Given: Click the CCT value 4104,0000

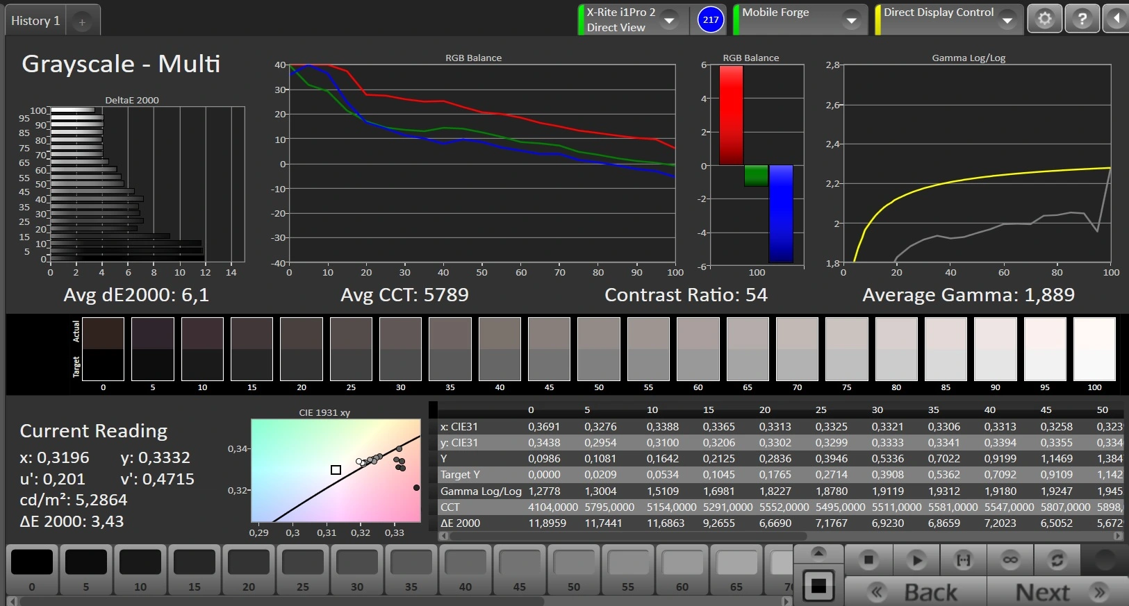Looking at the screenshot, I should click(553, 507).
